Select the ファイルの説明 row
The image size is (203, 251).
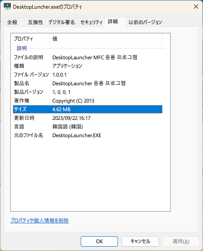pyautogui.click(x=88, y=57)
